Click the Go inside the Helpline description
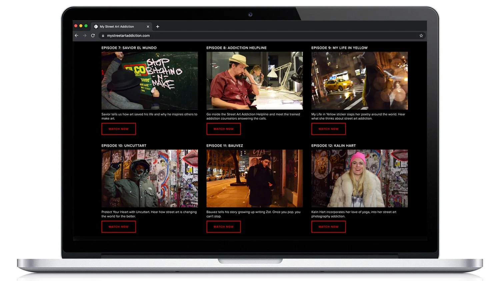The width and height of the screenshot is (500, 281). [x=253, y=116]
